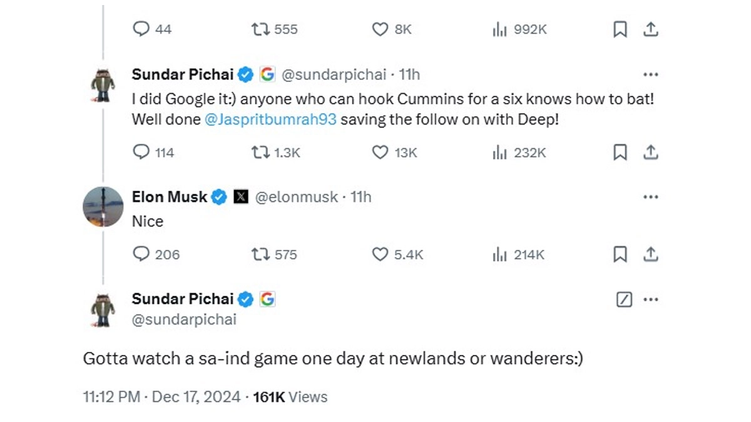Bookmark Elon Musk's Nice tweet
Viewport: 751px width, 422px height.
[620, 254]
